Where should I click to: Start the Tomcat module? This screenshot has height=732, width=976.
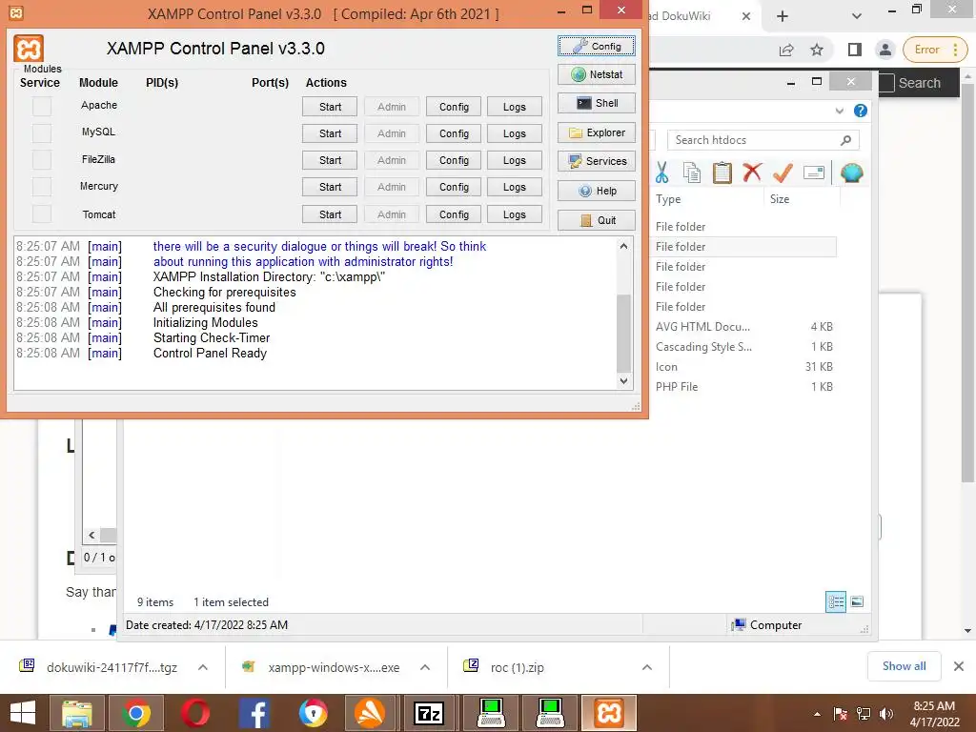[x=330, y=214]
